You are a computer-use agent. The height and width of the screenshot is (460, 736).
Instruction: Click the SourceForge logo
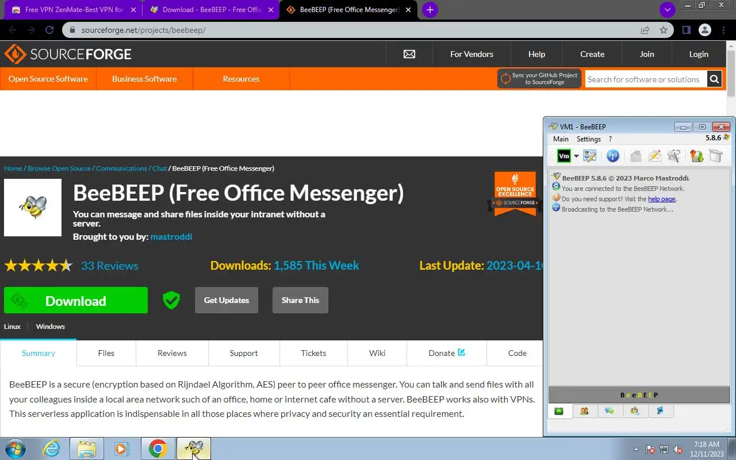[x=68, y=54]
